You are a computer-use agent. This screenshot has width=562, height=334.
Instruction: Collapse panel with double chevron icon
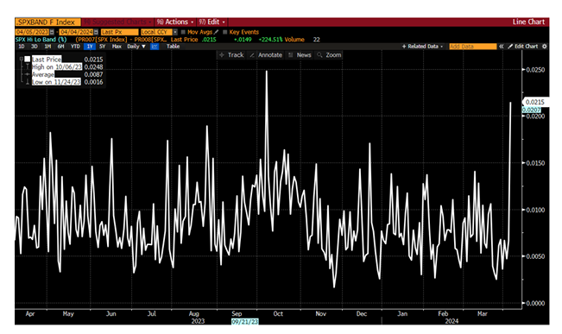pos(502,47)
